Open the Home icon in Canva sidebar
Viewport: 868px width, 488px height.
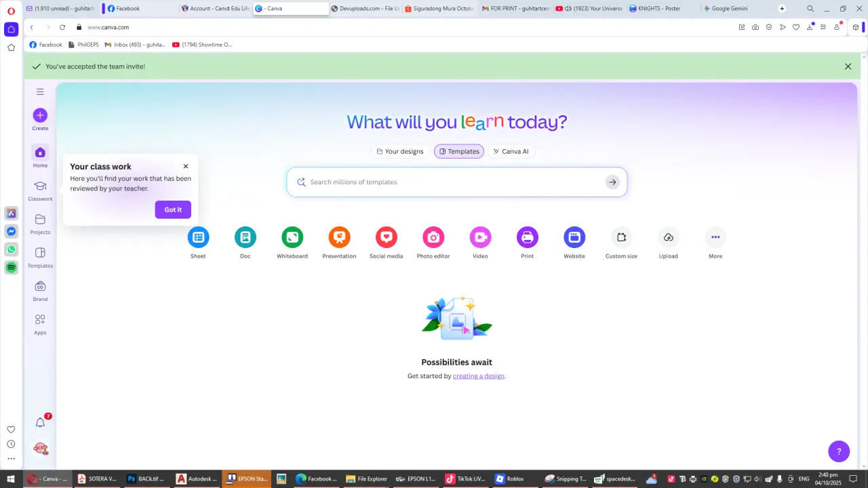pyautogui.click(x=40, y=152)
